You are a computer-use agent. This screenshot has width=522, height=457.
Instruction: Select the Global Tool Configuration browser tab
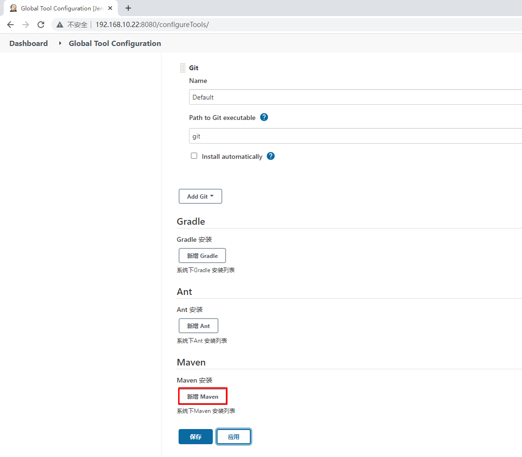tap(57, 8)
